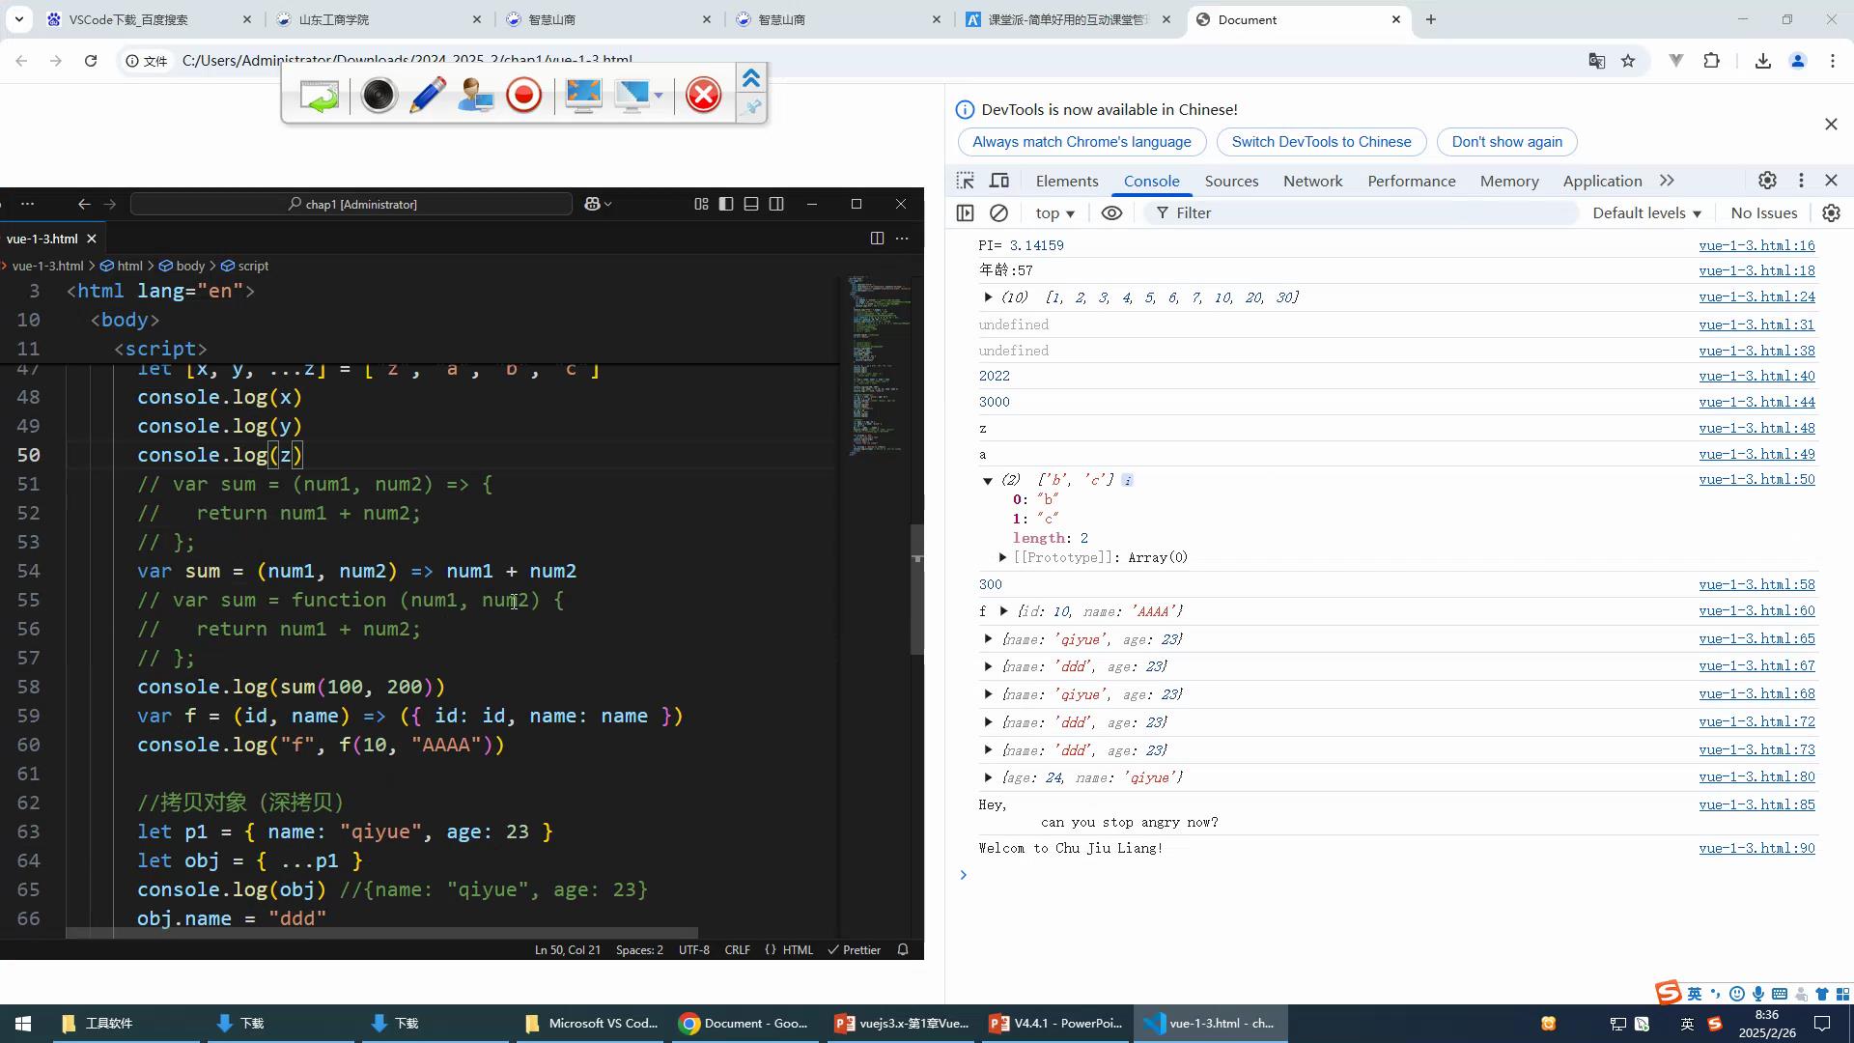The width and height of the screenshot is (1854, 1043).
Task: Open the Sources tab in DevTools
Action: click(1231, 181)
